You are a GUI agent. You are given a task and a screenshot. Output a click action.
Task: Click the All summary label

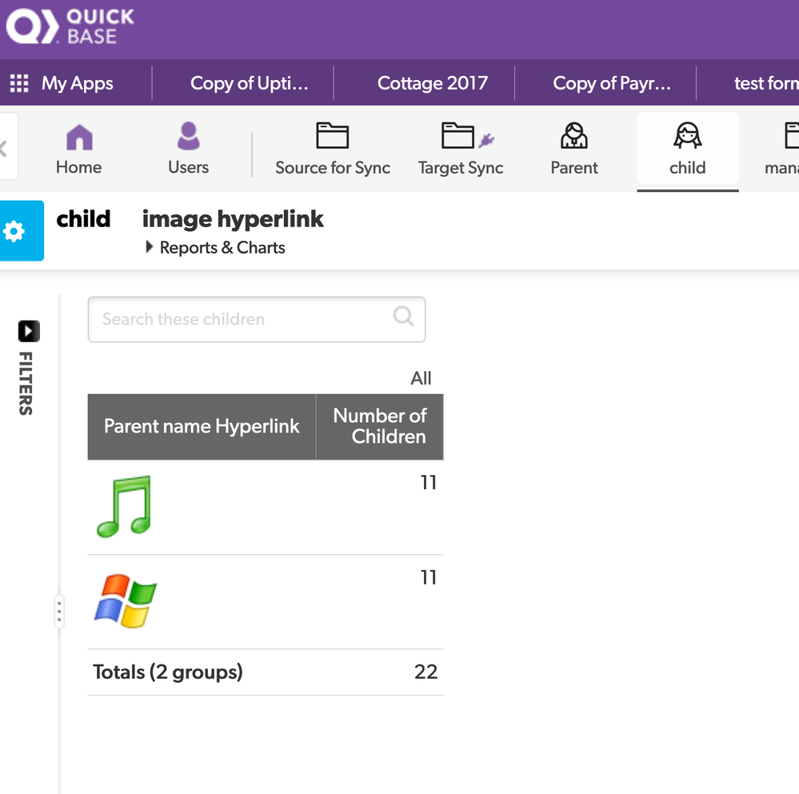tap(421, 378)
